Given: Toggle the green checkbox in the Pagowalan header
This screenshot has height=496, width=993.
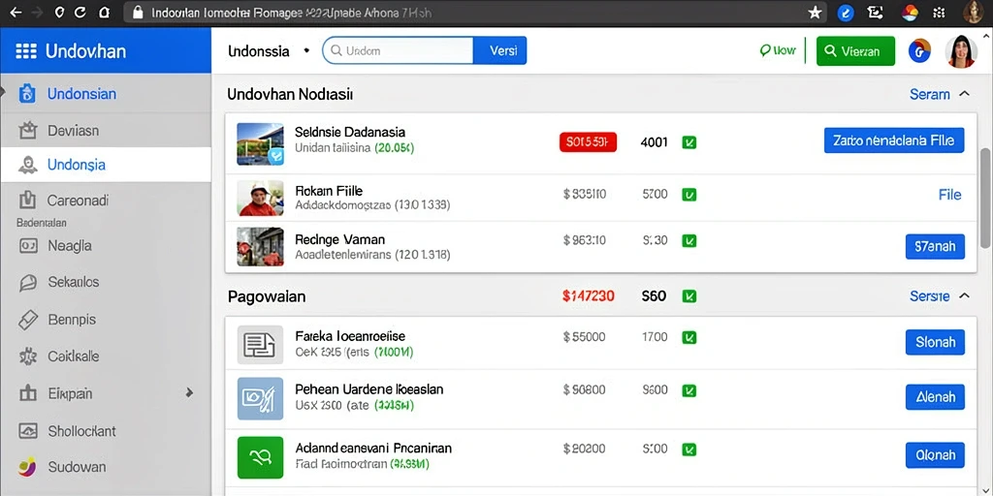Looking at the screenshot, I should [689, 295].
